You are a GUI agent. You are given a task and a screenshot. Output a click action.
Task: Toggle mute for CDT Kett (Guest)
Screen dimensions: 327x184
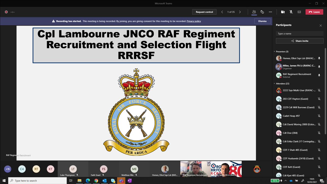[319, 167]
